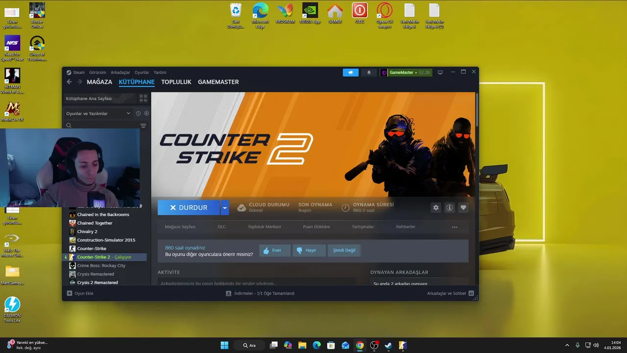Open Tartışmalar link
The height and width of the screenshot is (353, 627).
[x=363, y=227]
